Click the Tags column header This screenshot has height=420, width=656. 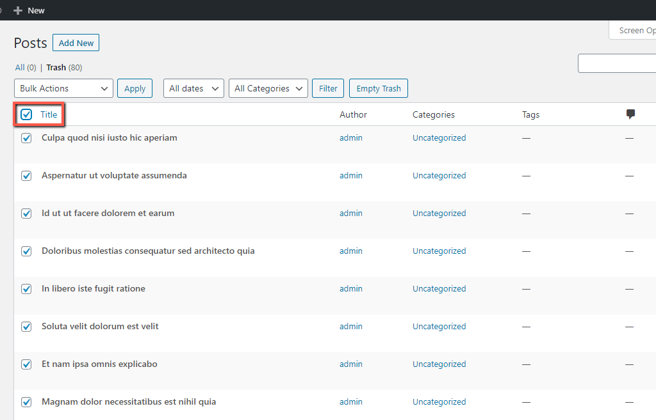pyautogui.click(x=531, y=115)
